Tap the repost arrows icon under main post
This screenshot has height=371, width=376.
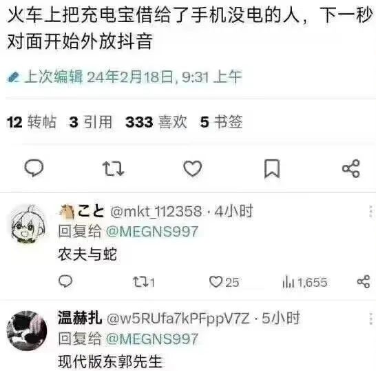pyautogui.click(x=113, y=168)
